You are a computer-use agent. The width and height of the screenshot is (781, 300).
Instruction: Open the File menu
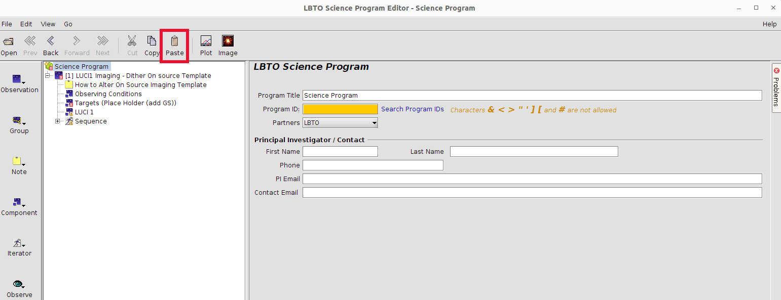coord(7,24)
